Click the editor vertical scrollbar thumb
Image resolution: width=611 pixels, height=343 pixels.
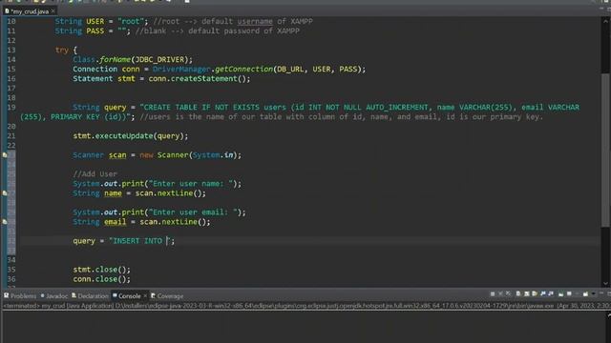(x=605, y=150)
